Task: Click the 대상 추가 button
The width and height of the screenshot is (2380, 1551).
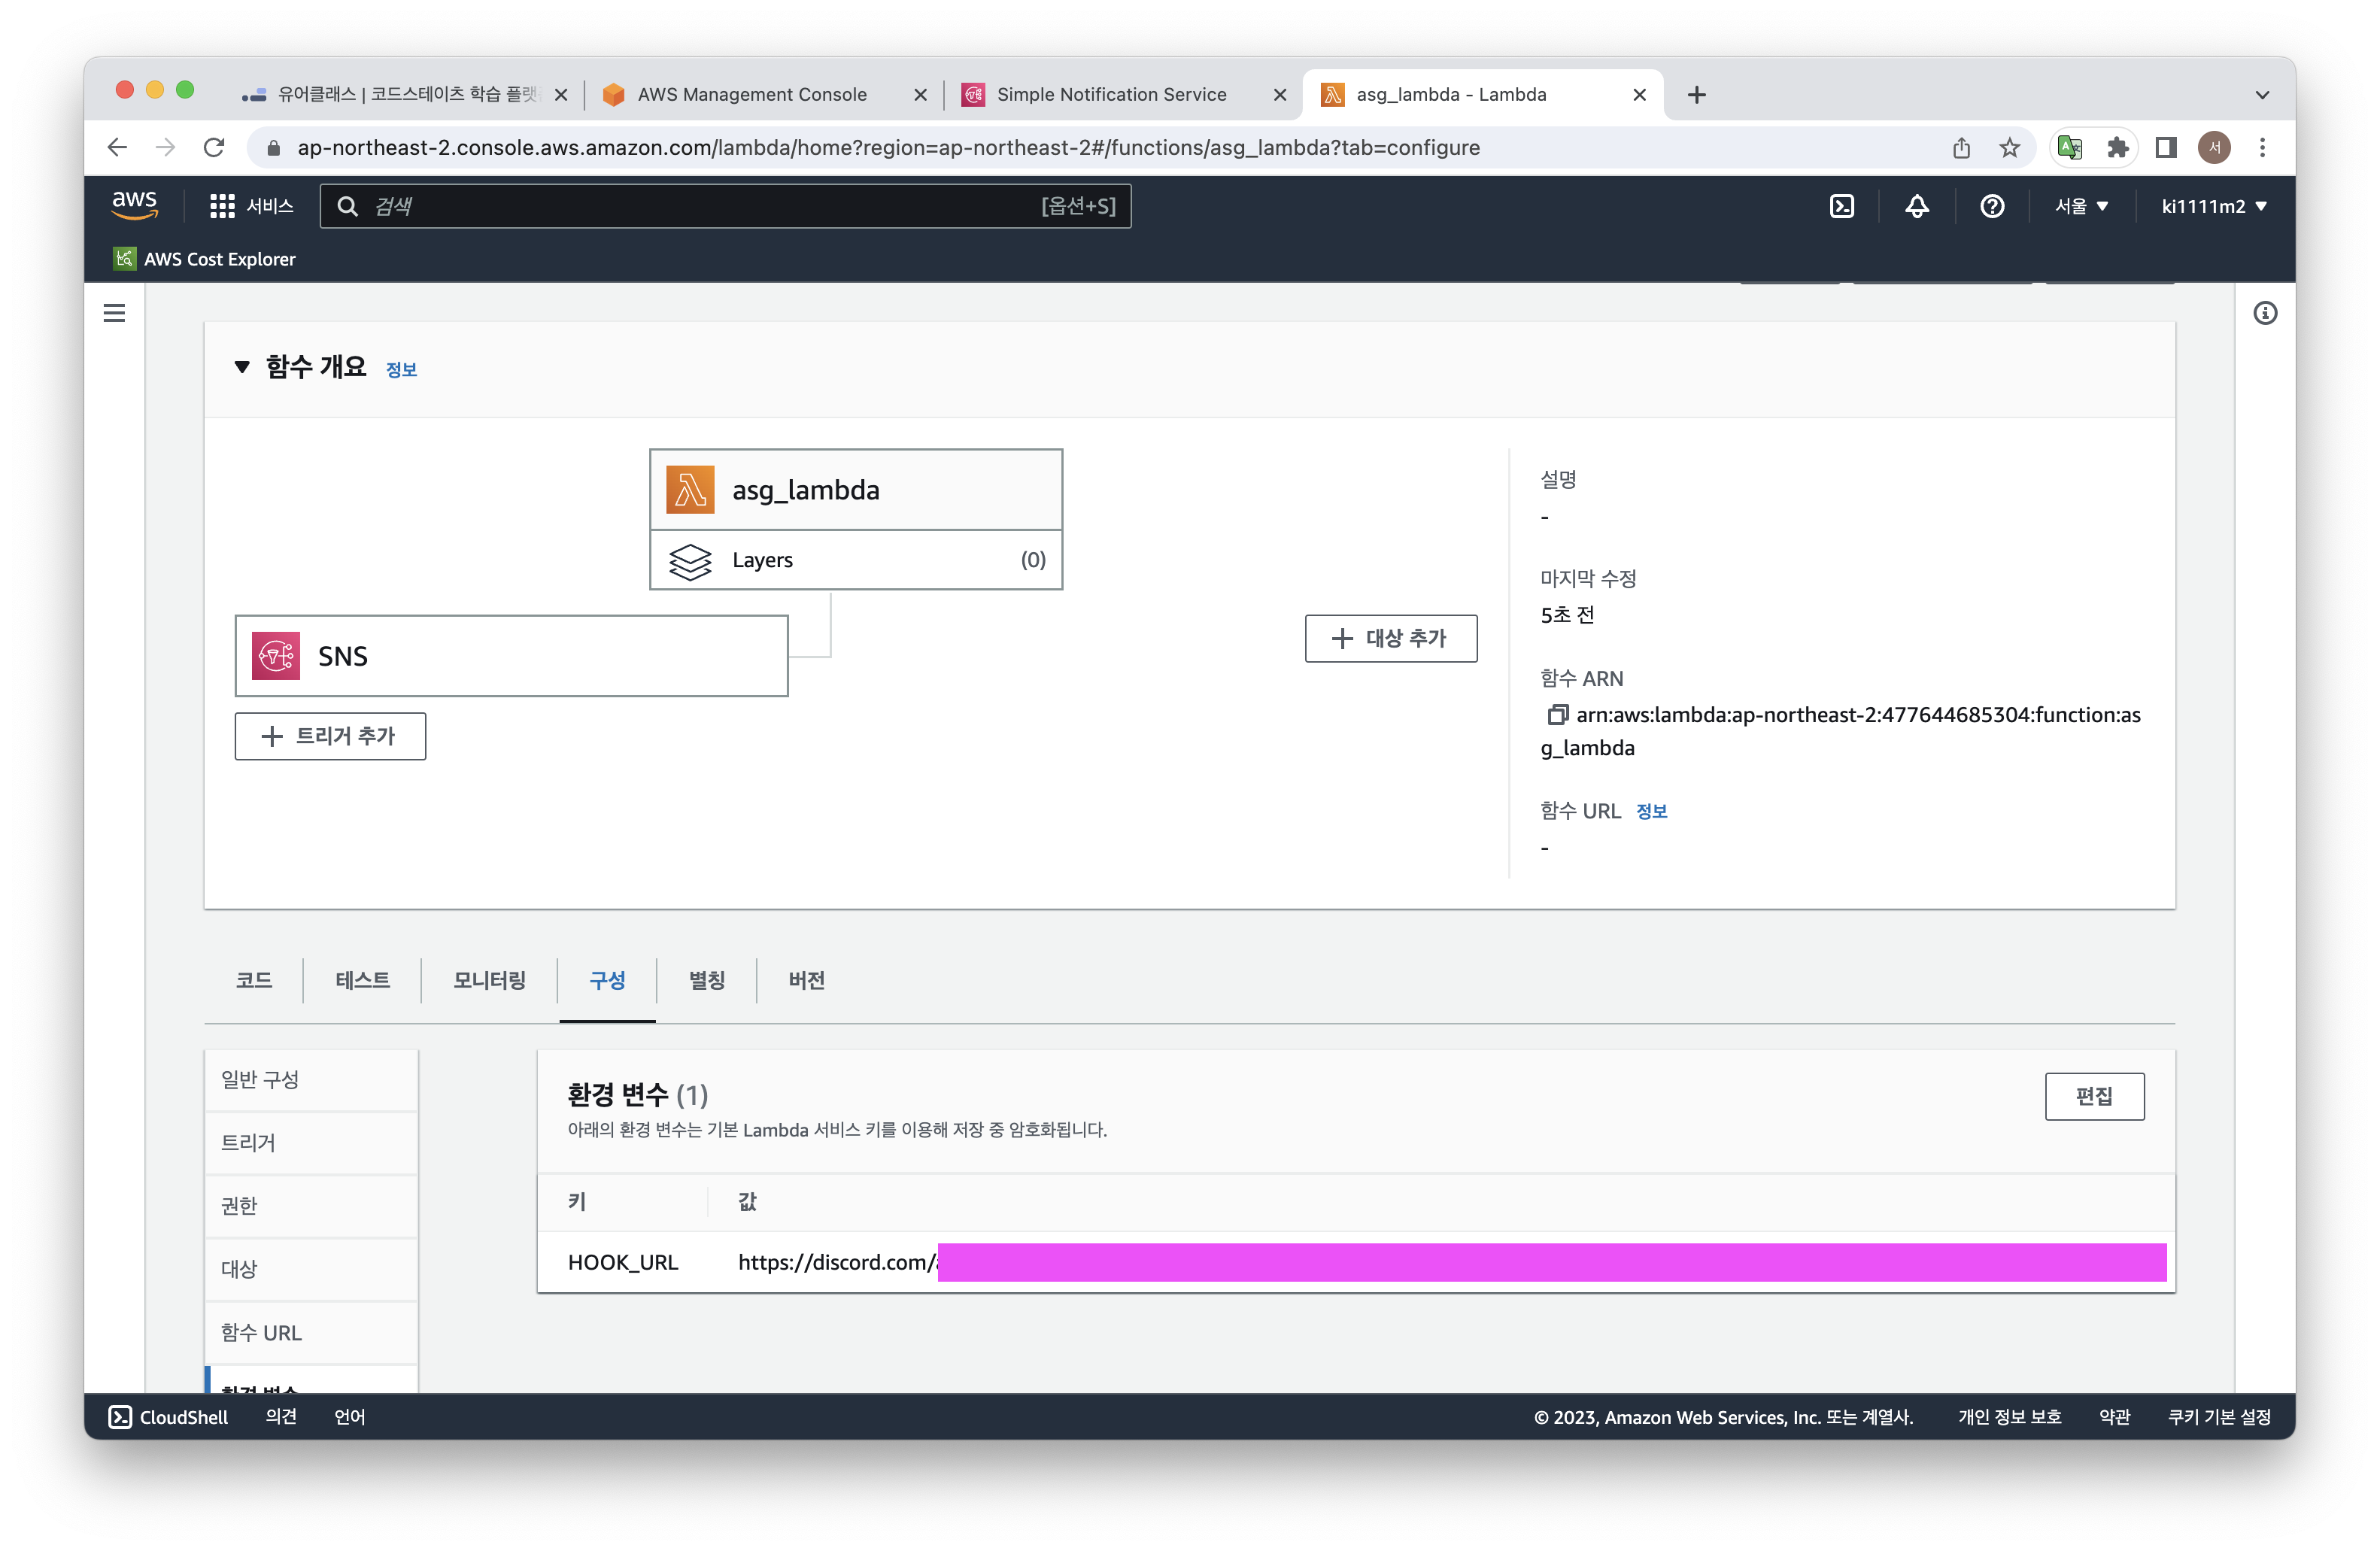Action: (1390, 638)
